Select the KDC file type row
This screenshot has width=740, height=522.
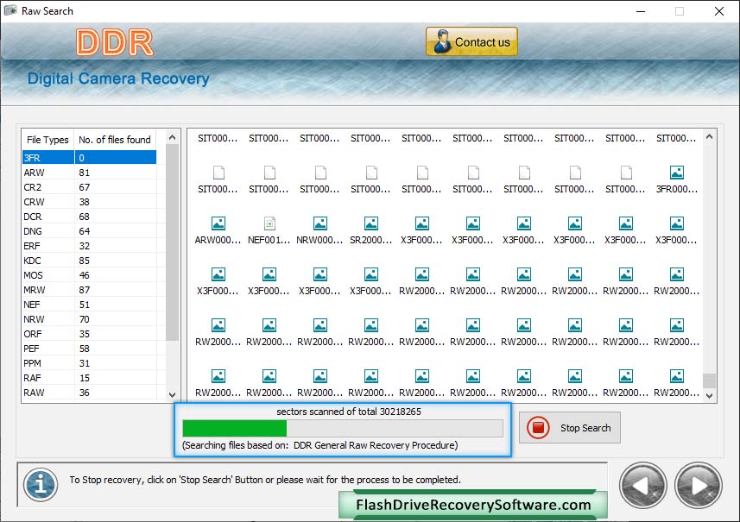click(x=89, y=261)
